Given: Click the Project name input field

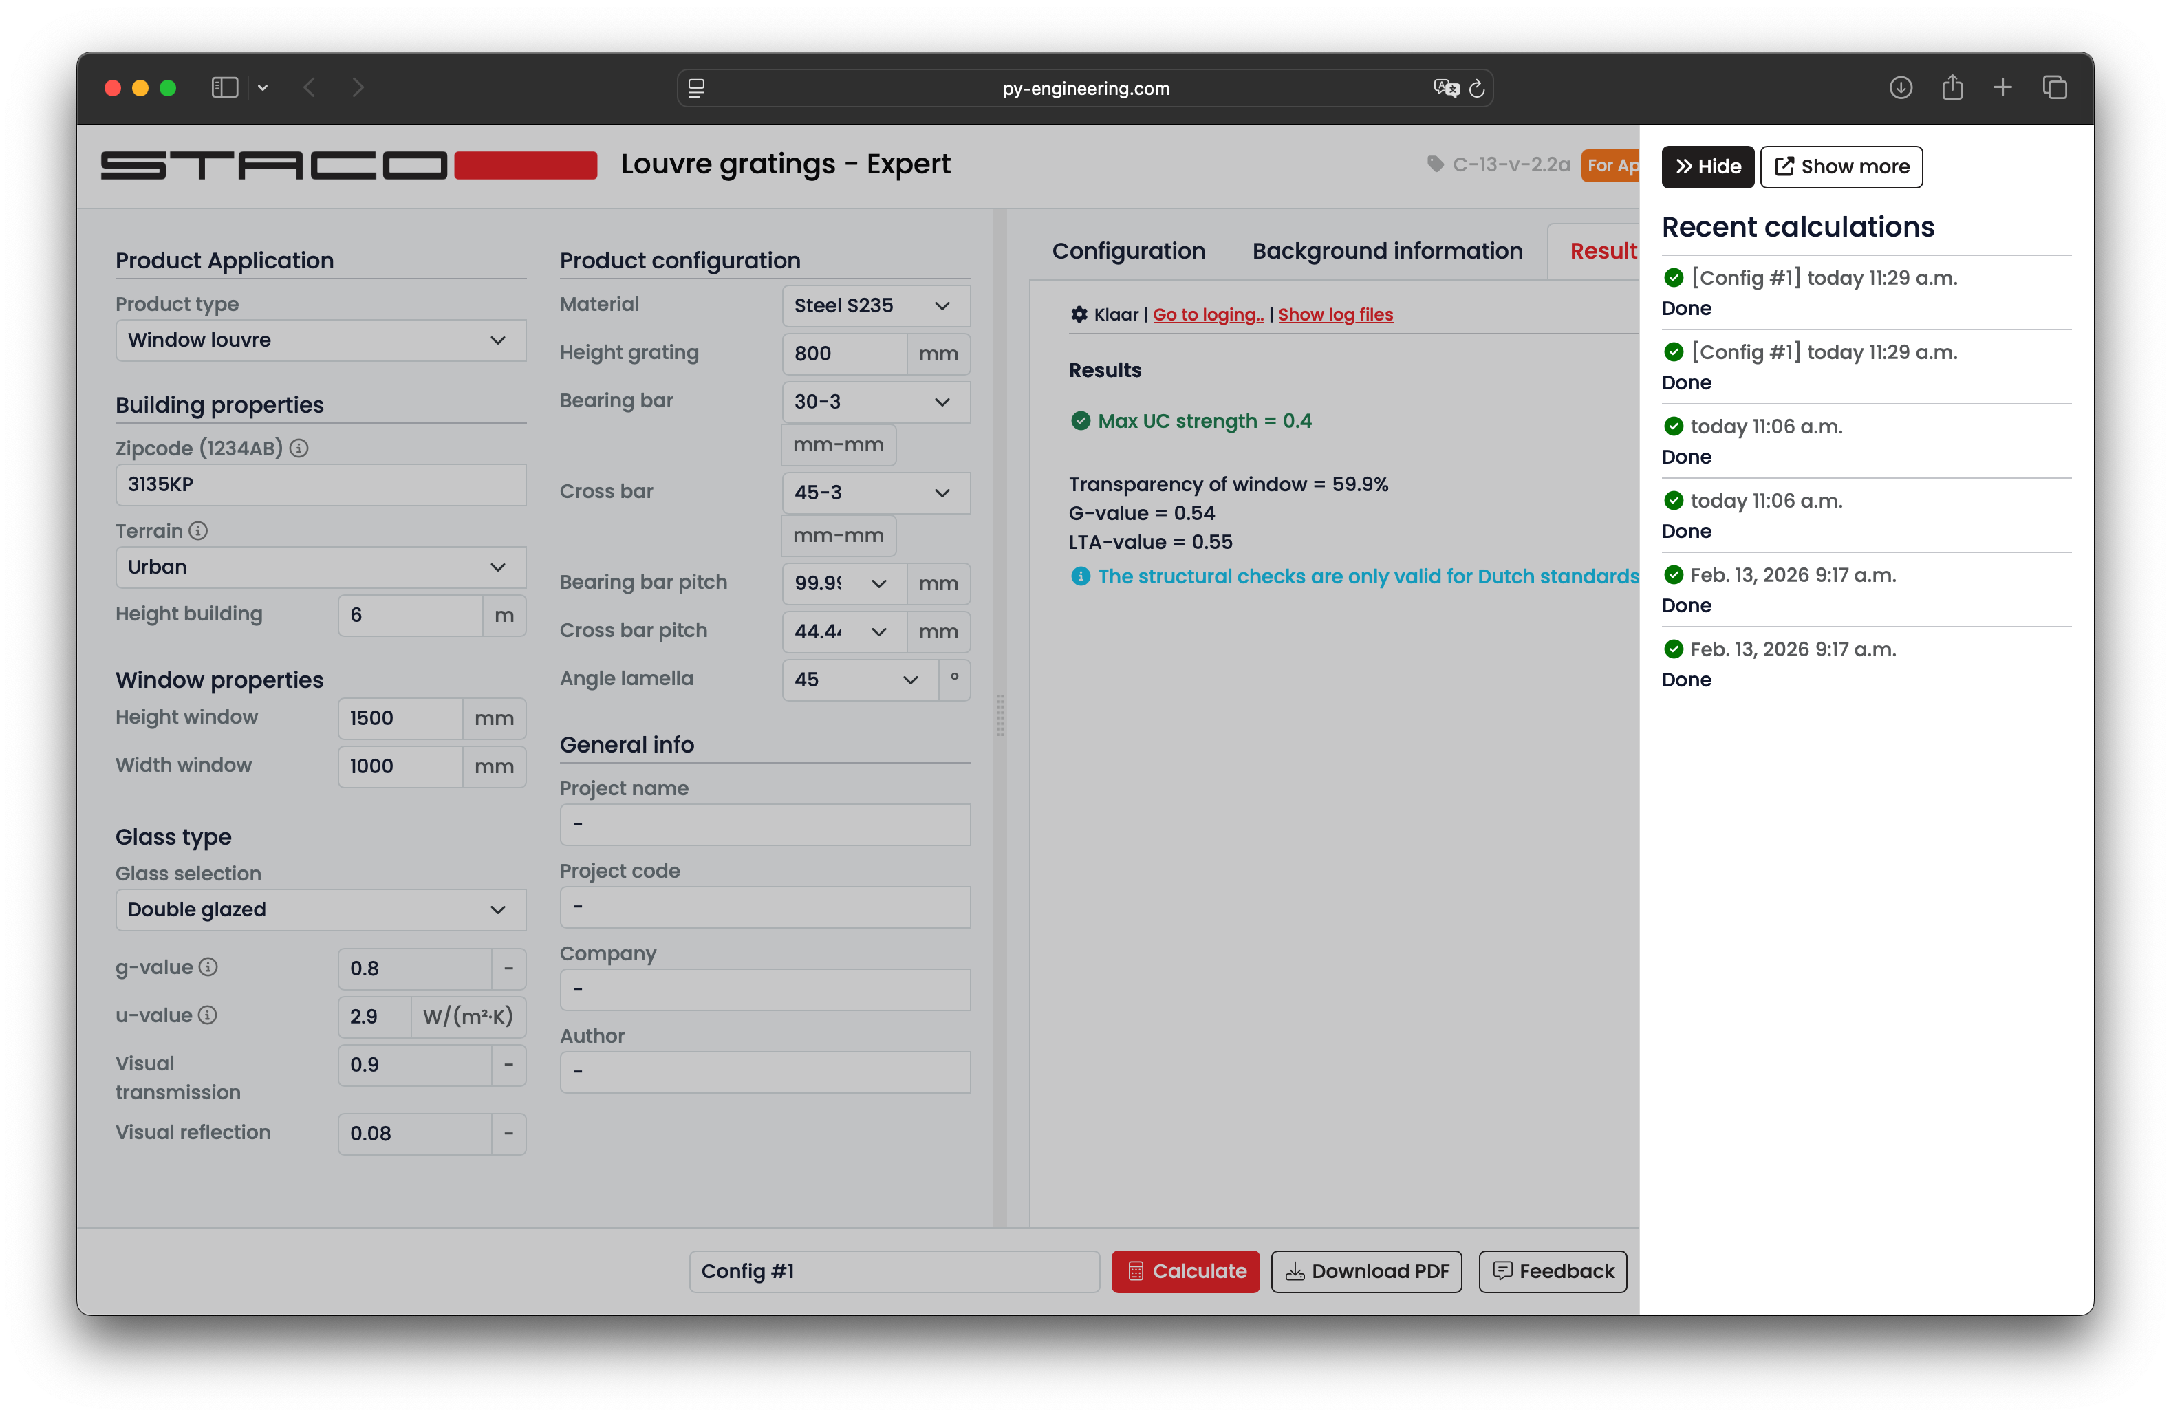Looking at the screenshot, I should [764, 824].
